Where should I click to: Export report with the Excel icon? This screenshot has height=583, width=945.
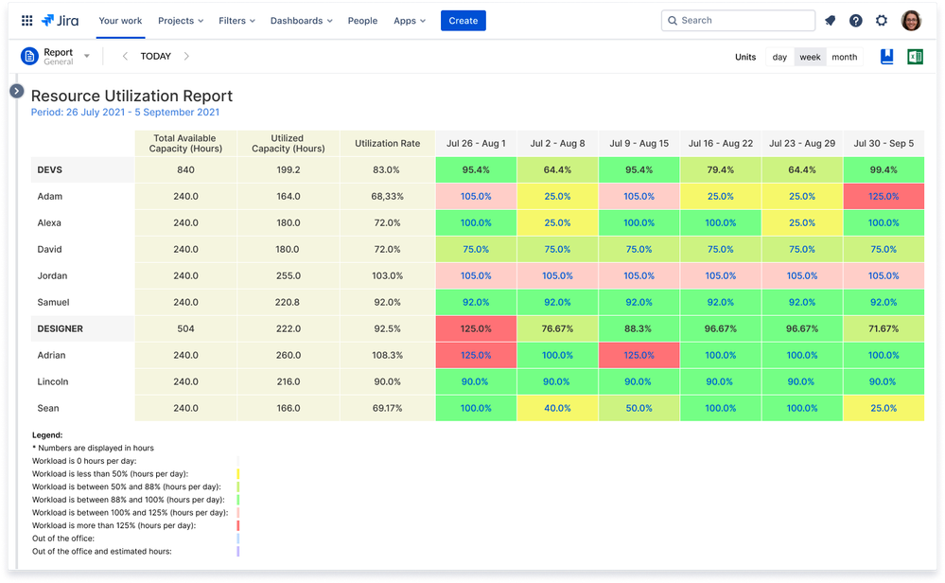pos(915,57)
